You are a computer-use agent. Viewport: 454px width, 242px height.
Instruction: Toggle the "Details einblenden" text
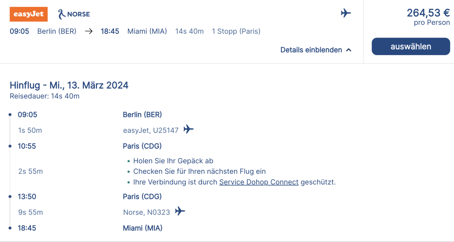coord(311,50)
